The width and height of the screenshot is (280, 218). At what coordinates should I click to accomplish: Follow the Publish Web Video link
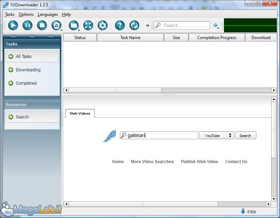pyautogui.click(x=200, y=161)
